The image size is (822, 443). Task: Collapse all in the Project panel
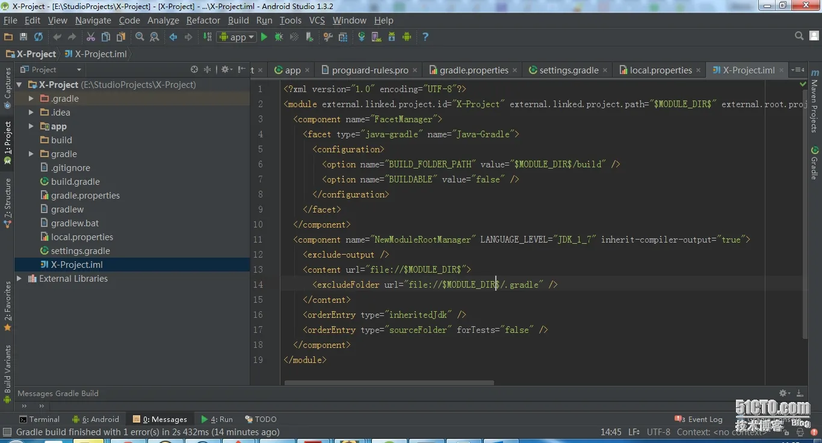pyautogui.click(x=208, y=70)
